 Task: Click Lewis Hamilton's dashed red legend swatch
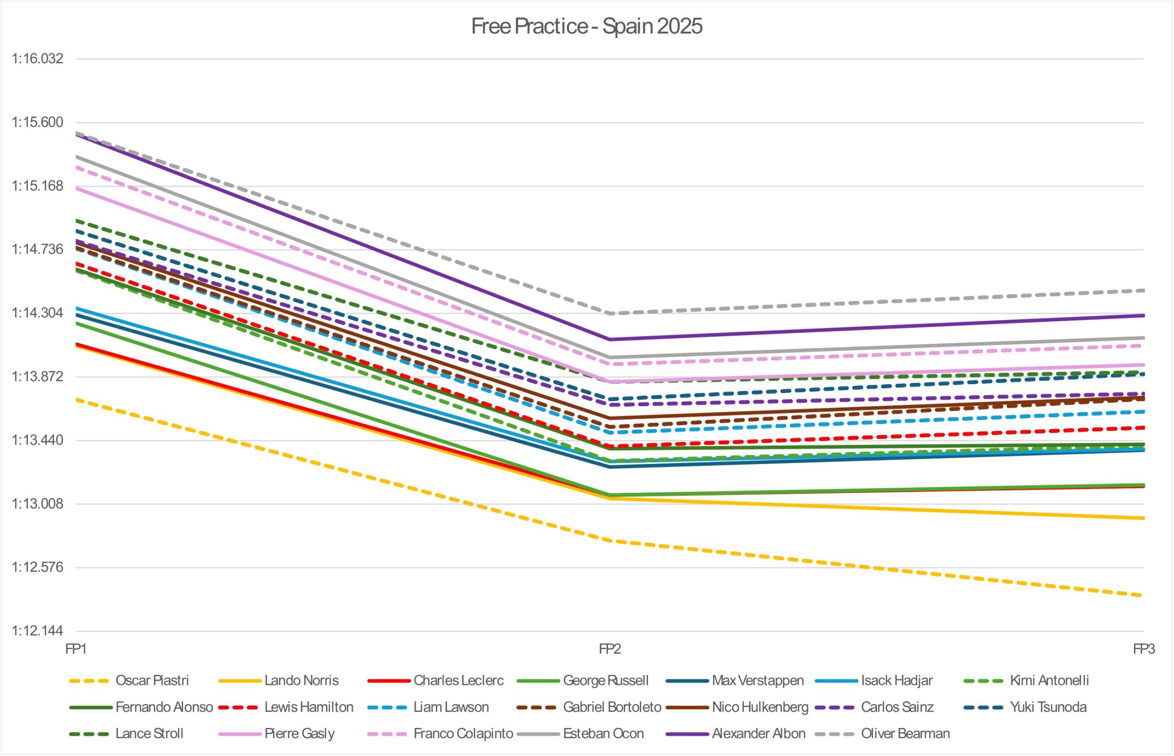(238, 707)
